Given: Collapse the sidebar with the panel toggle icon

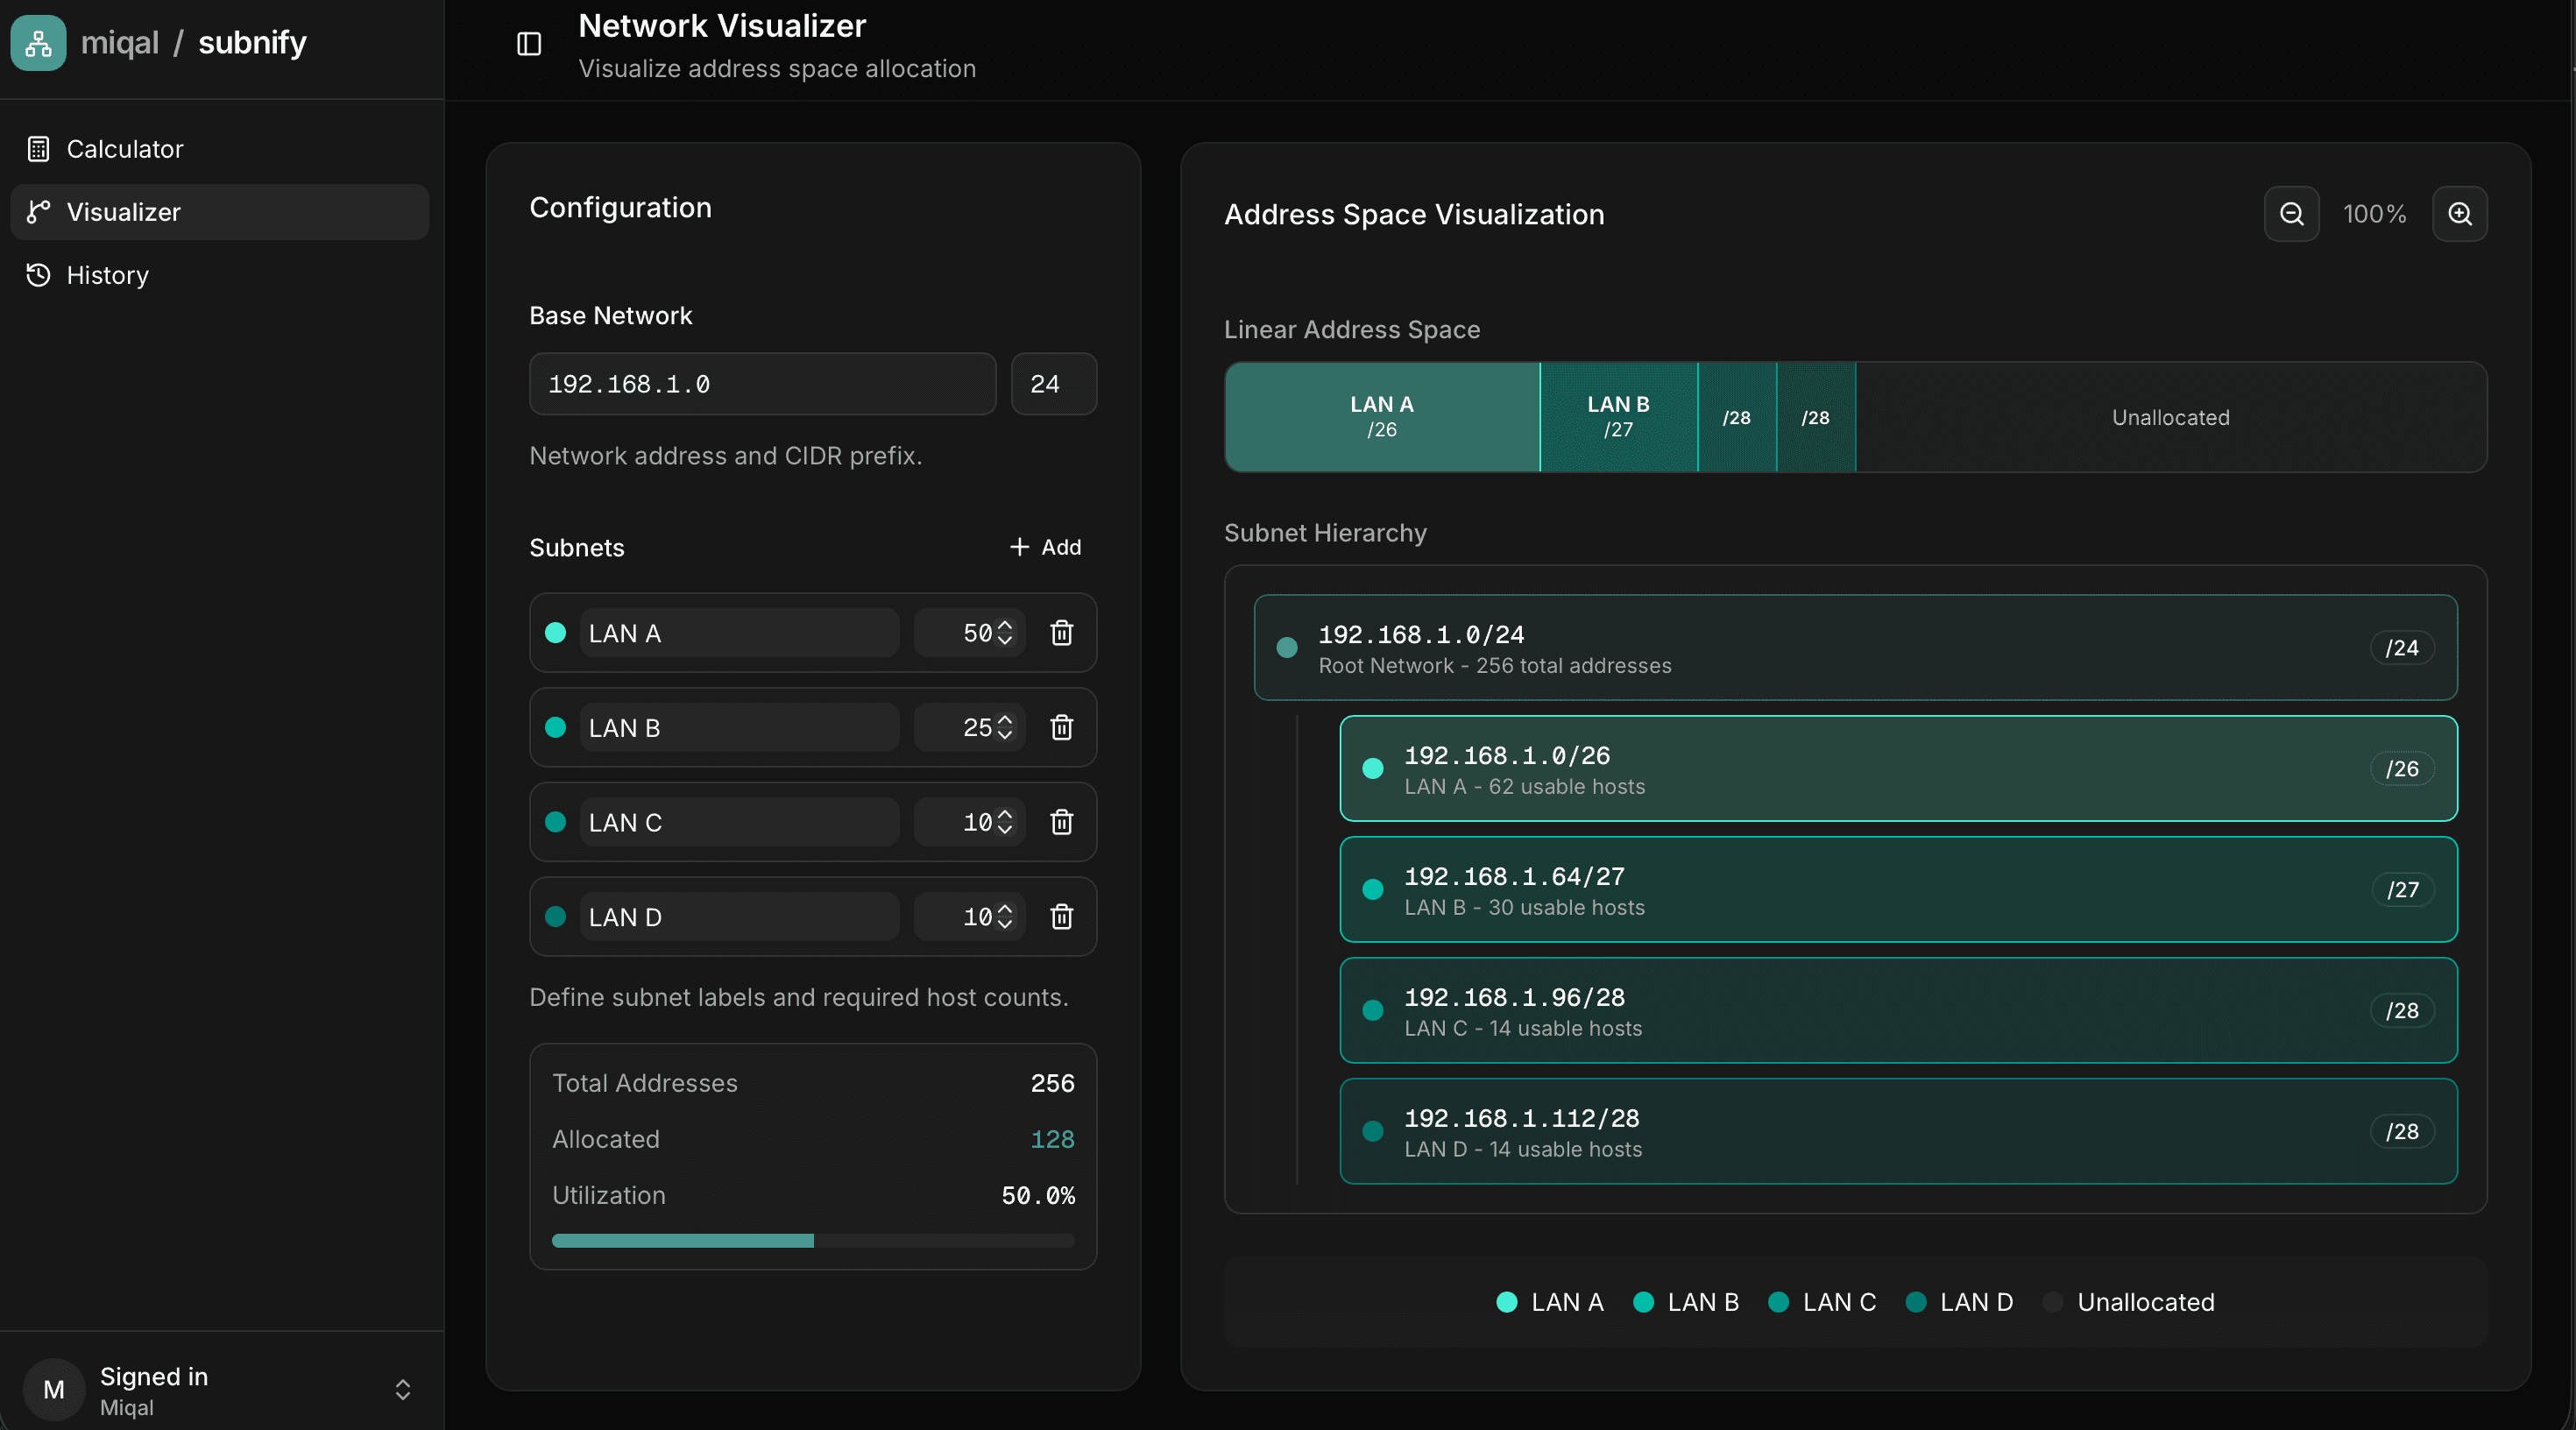Looking at the screenshot, I should (528, 44).
